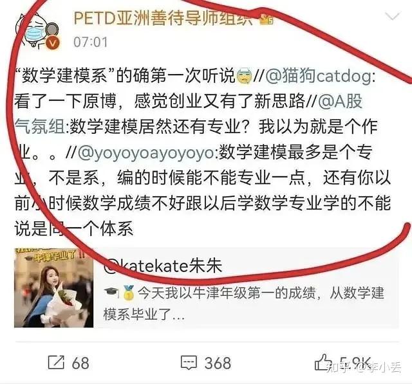This screenshot has height=384, width=412.
Task: Open @katekate朱朱 original poster name
Action: 163,266
